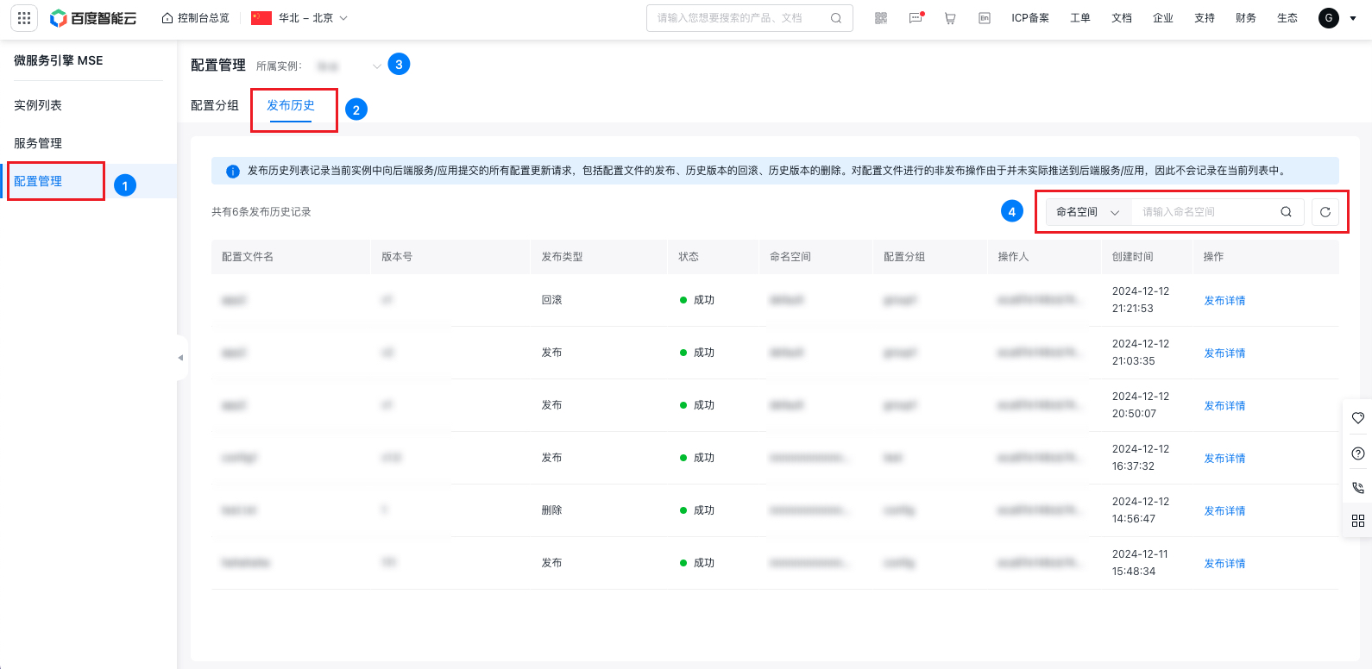Open the region selector 华北 - 北京
Screen dimensions: 1372x669
pyautogui.click(x=299, y=18)
